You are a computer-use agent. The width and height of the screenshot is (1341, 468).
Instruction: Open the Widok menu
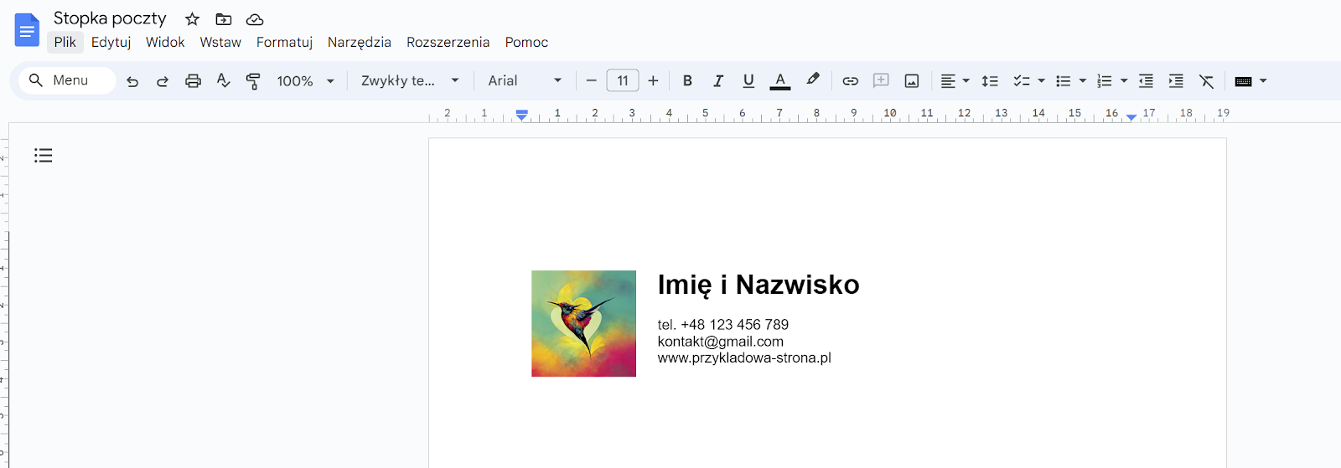click(165, 42)
